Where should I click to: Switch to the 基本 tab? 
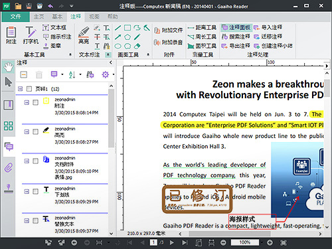click(57, 17)
